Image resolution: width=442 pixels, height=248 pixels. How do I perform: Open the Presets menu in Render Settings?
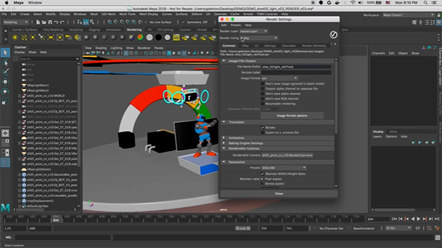click(x=236, y=25)
